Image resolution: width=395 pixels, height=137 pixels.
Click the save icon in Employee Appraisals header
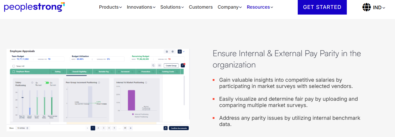(167, 51)
